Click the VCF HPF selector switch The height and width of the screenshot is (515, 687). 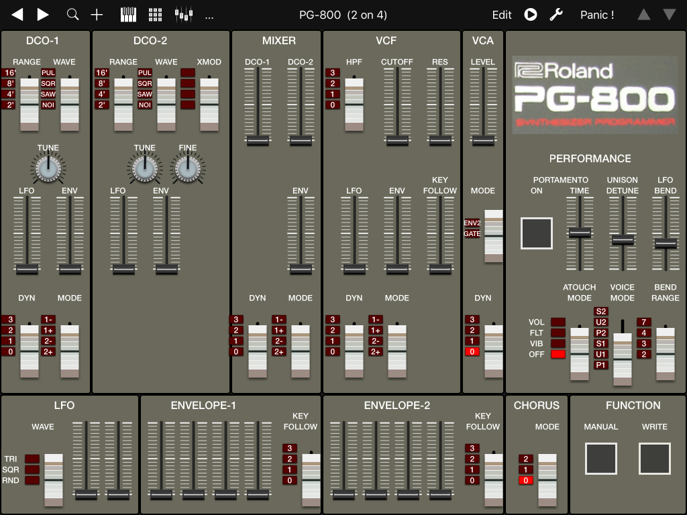(354, 104)
